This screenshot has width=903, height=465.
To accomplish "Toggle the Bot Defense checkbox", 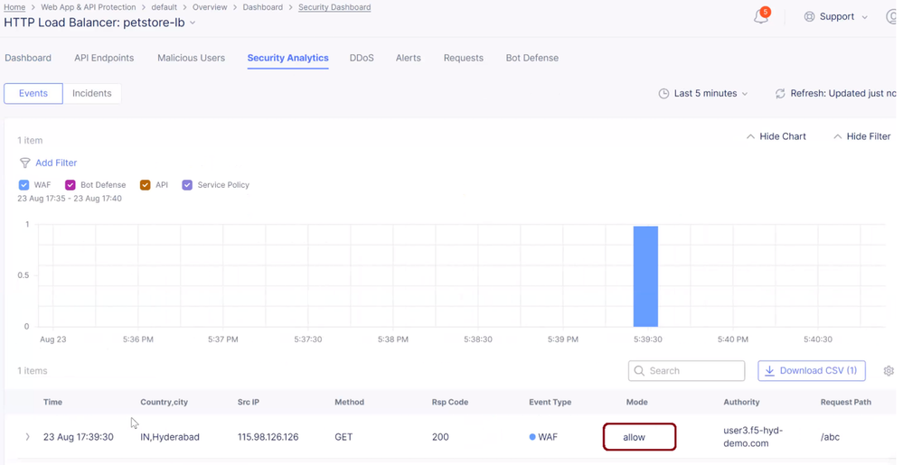I will tap(71, 185).
